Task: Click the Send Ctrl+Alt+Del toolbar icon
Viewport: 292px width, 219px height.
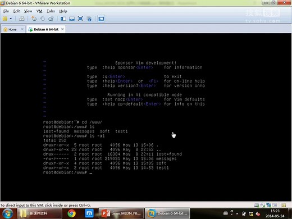Action: (x=22, y=19)
